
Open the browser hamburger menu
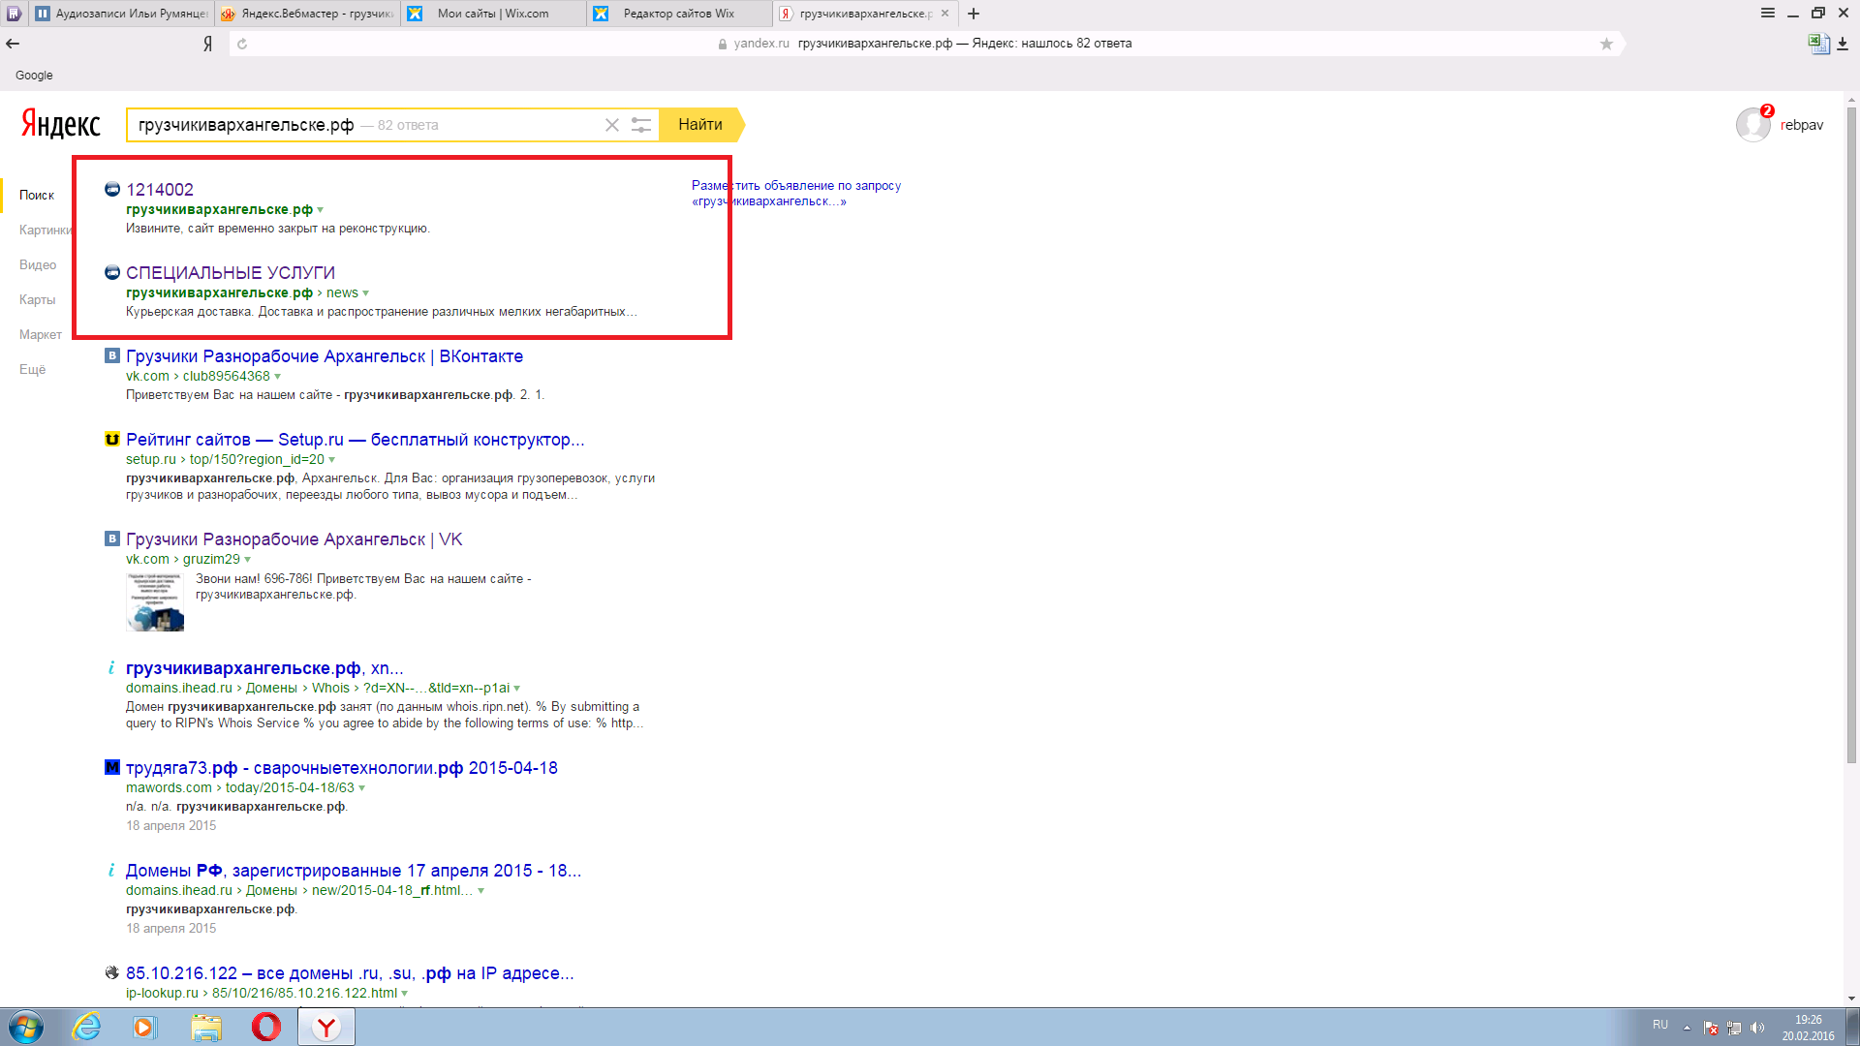(x=1768, y=14)
